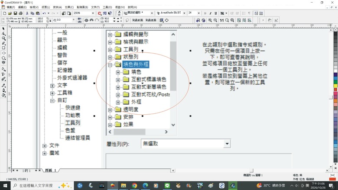338x190 pixels.
Task: Collapse 填色與外框 folder in canvas image
Action: [110, 64]
